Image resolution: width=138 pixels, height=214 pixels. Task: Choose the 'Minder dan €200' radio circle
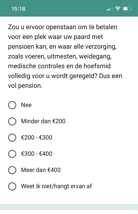(12, 121)
